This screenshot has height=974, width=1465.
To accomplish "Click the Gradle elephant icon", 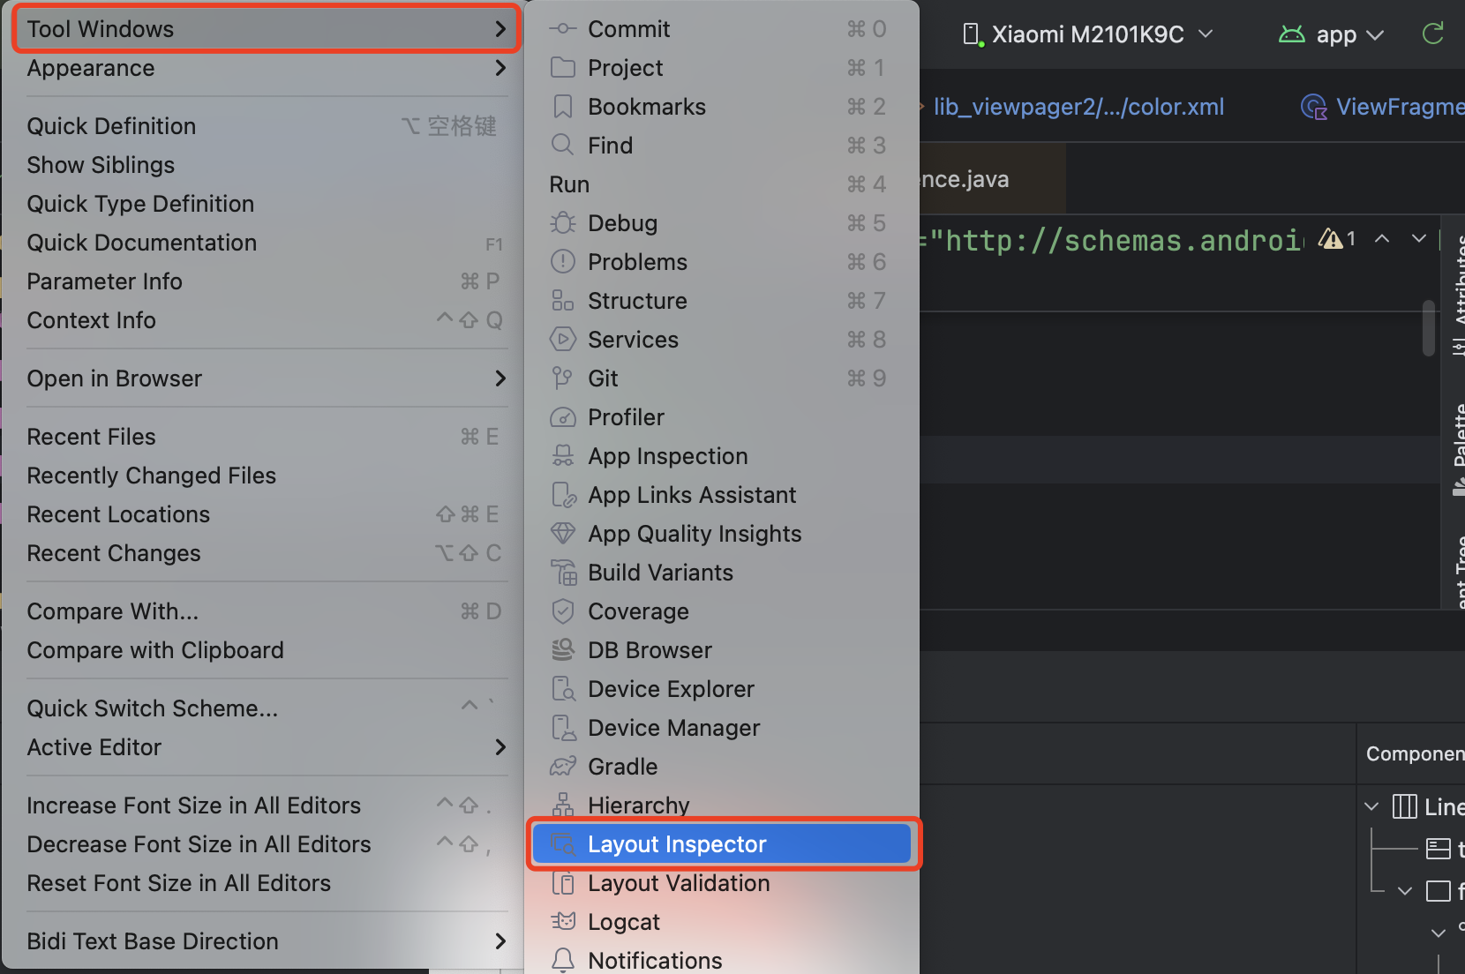I will [x=562, y=767].
